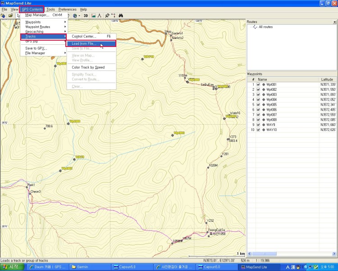Toggle the WAY9 waypoint checkbox

pos(258,125)
